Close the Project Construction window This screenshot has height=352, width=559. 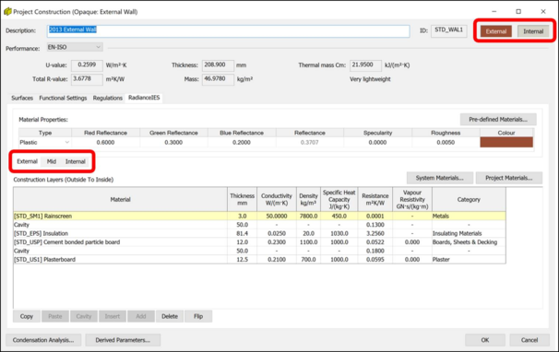coord(543,11)
